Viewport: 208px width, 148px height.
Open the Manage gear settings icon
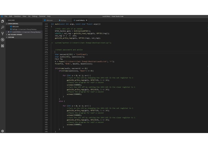(2, 131)
